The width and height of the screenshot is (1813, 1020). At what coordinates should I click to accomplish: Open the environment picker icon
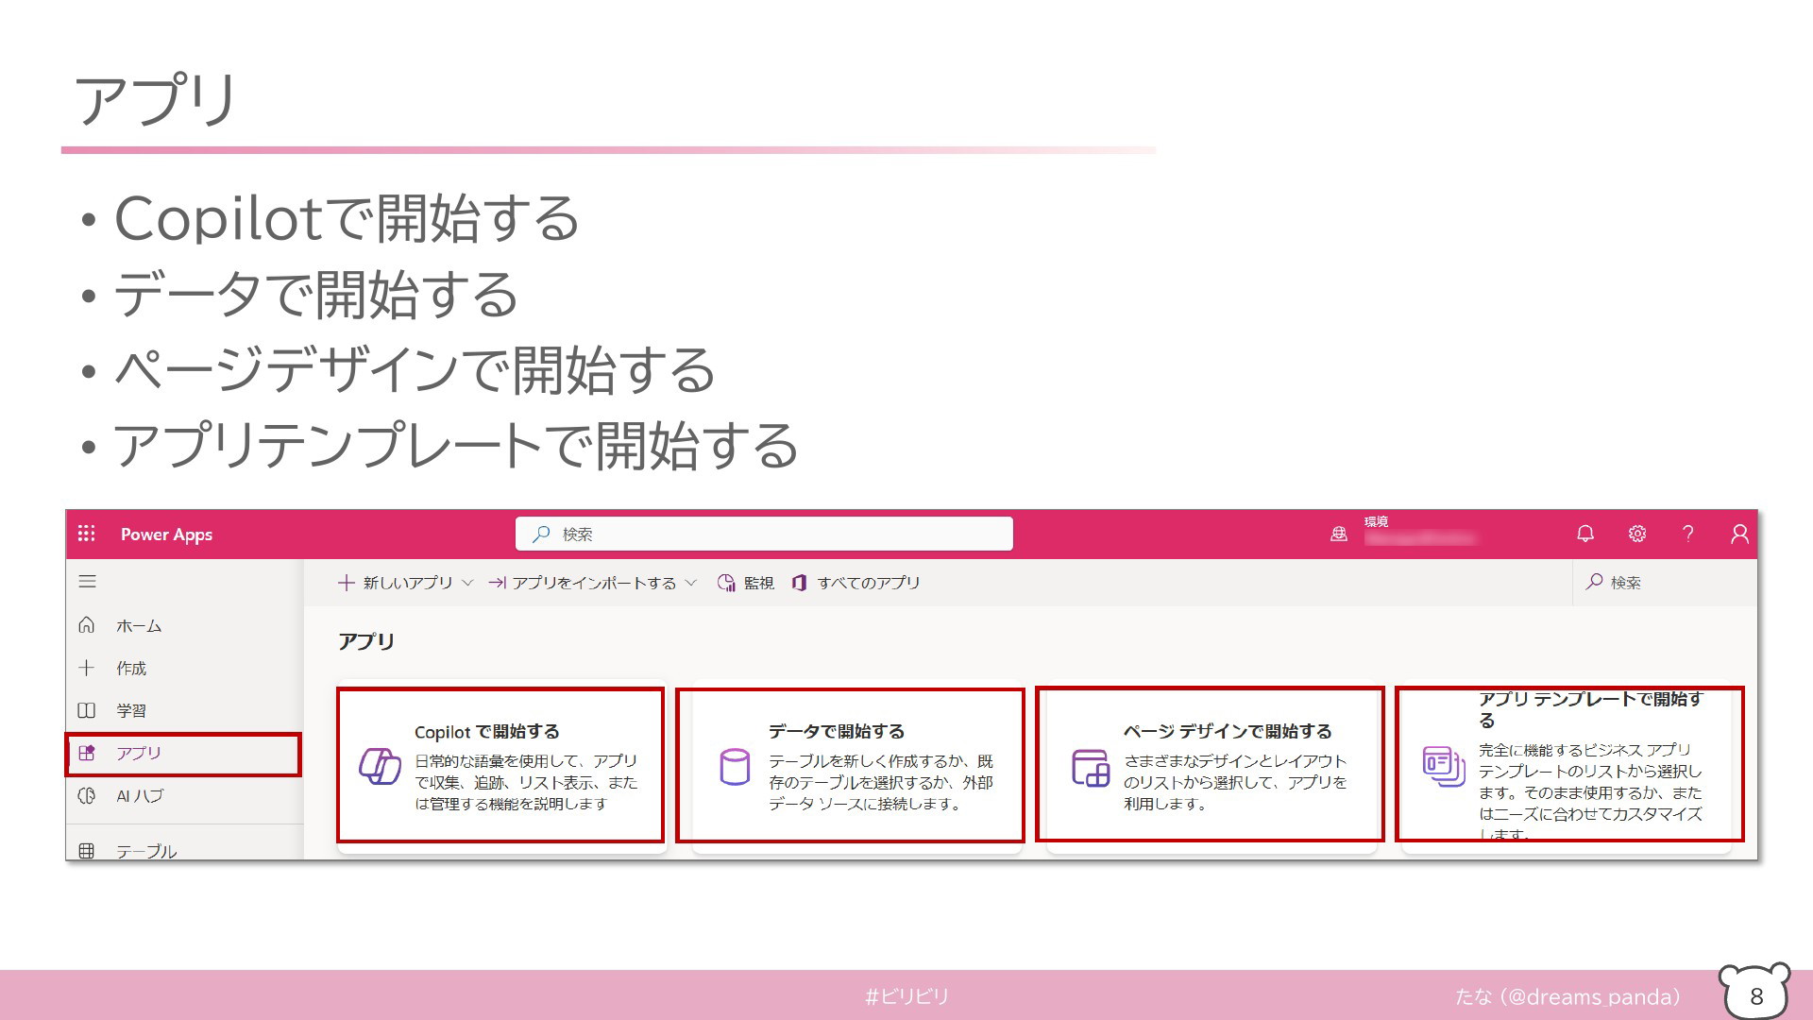click(1339, 534)
